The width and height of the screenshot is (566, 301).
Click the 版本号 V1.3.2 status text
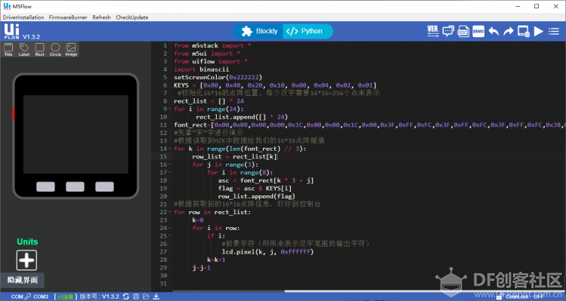[x=99, y=296]
